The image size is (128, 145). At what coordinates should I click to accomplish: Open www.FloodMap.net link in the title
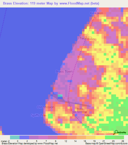click(x=74, y=3)
